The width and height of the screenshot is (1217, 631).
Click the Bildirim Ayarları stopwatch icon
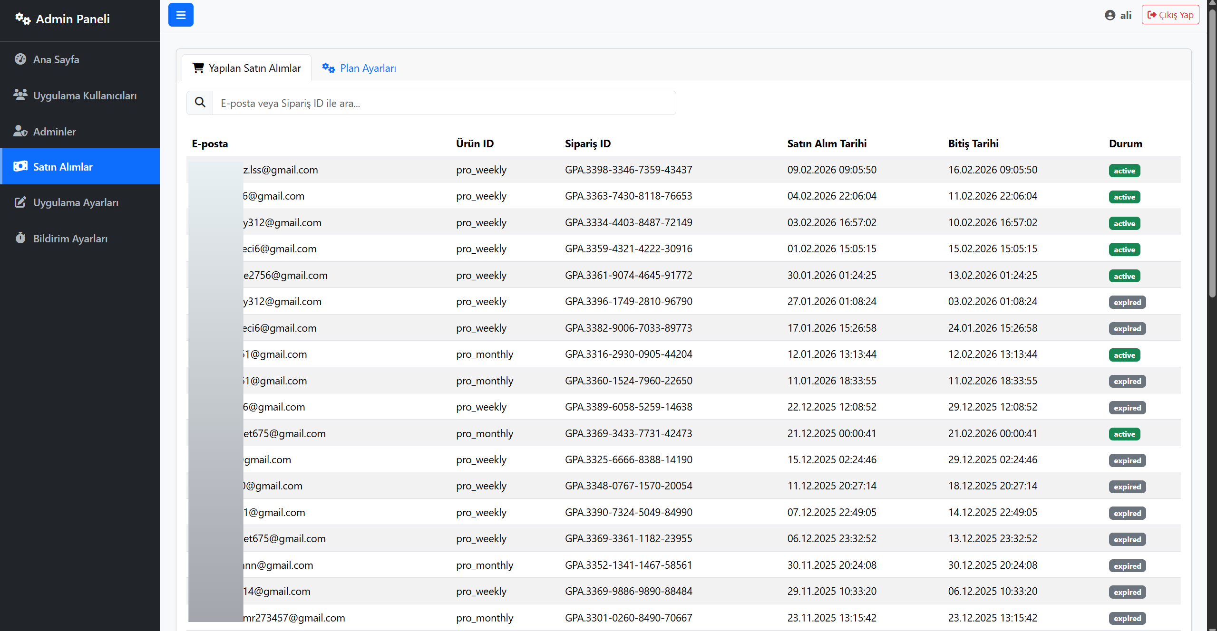pos(20,238)
